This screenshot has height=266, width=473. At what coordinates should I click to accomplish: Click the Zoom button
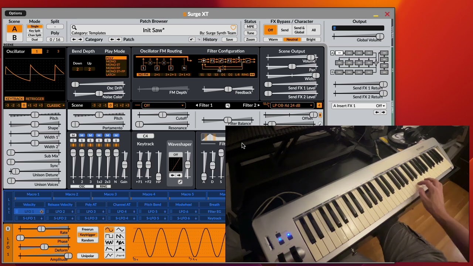tap(250, 40)
